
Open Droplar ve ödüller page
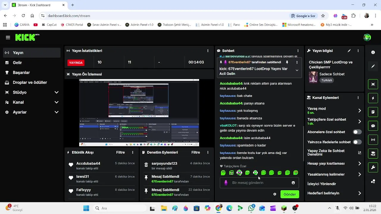(x=31, y=82)
